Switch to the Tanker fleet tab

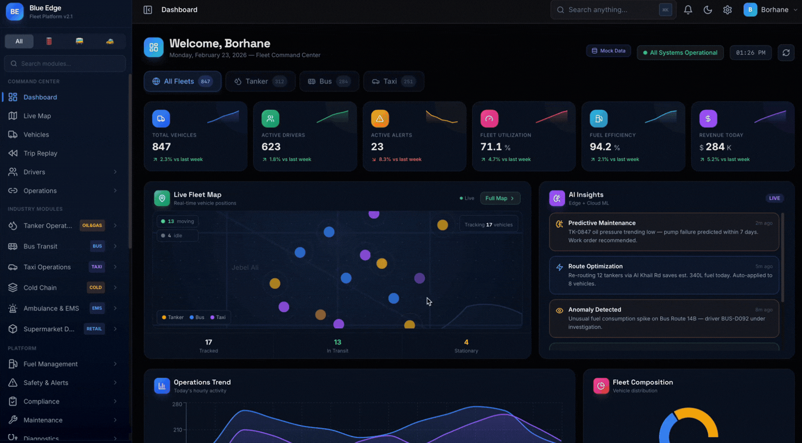point(260,81)
